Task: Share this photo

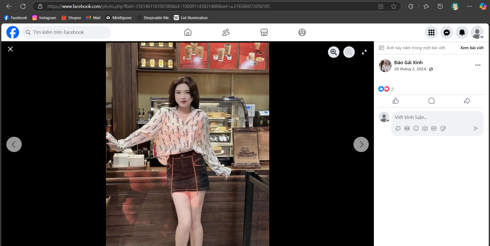Action: click(467, 101)
